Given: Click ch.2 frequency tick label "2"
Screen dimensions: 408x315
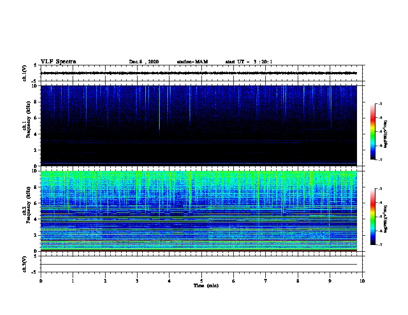Looking at the screenshot, I should [36, 235].
